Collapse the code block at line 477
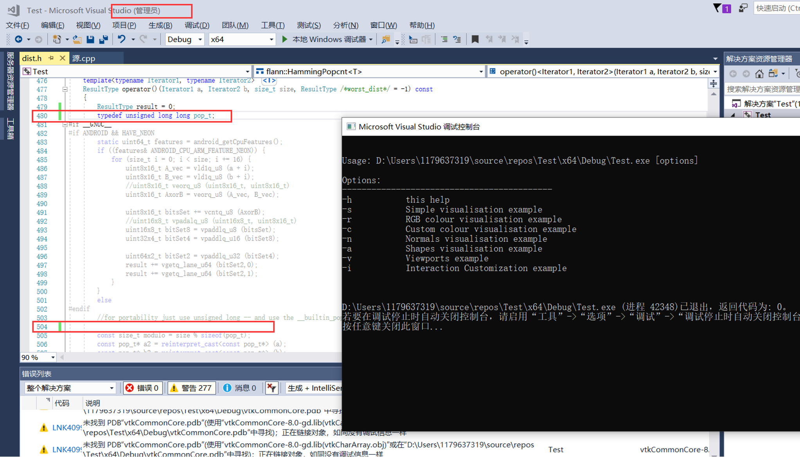 [x=65, y=89]
